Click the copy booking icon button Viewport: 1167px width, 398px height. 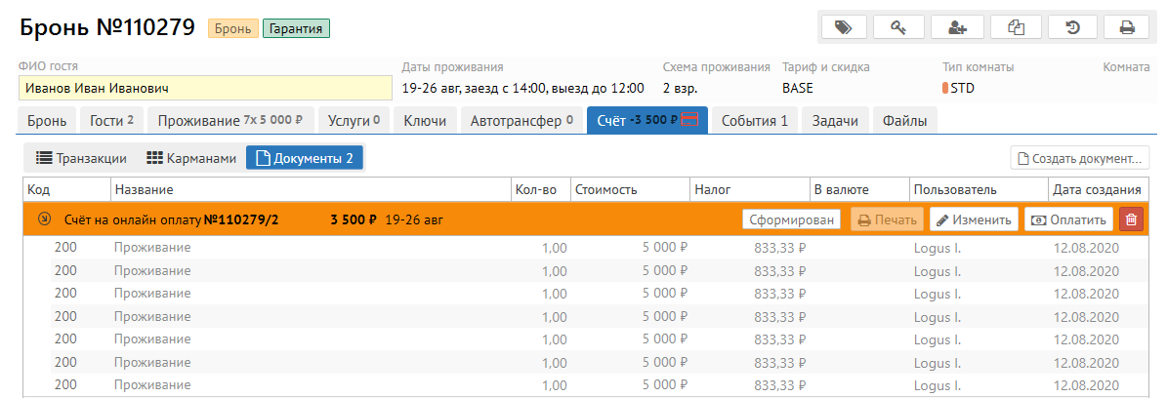coord(1016,27)
